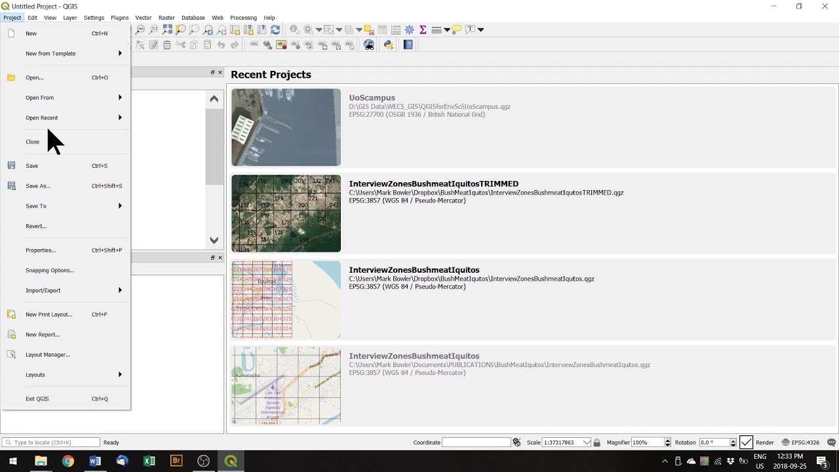Expand the Open From submenu arrow
This screenshot has width=839, height=472.
click(120, 98)
